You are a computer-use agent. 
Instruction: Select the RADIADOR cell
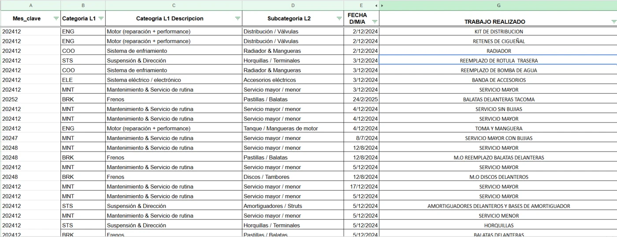pyautogui.click(x=498, y=51)
